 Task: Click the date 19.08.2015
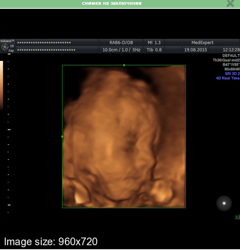(x=195, y=50)
